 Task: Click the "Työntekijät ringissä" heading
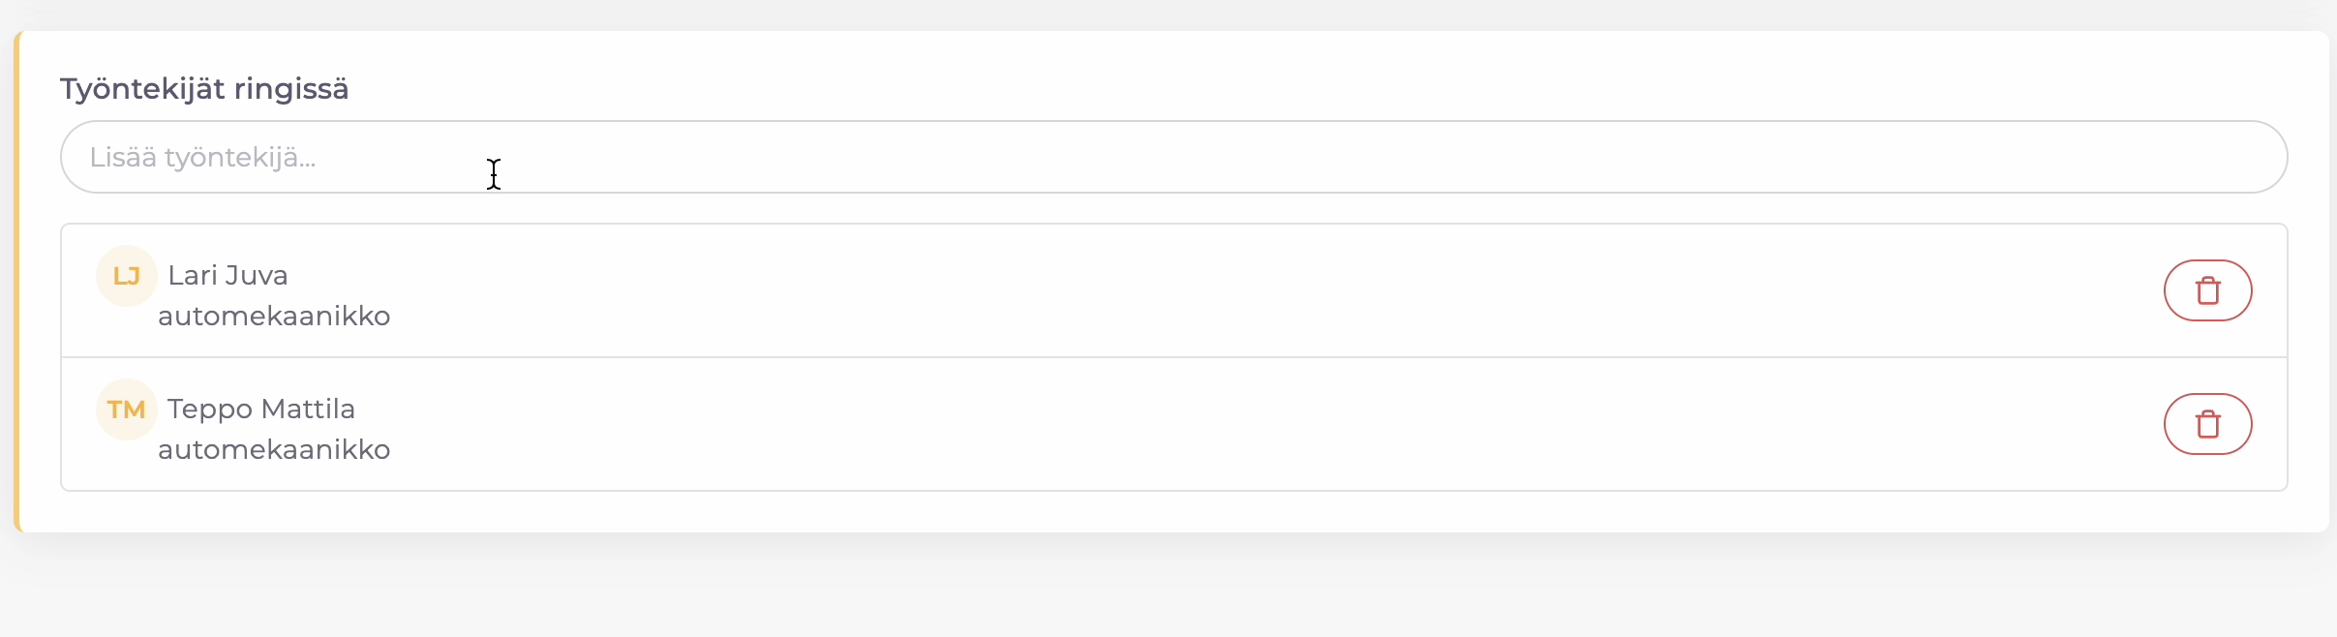204,89
